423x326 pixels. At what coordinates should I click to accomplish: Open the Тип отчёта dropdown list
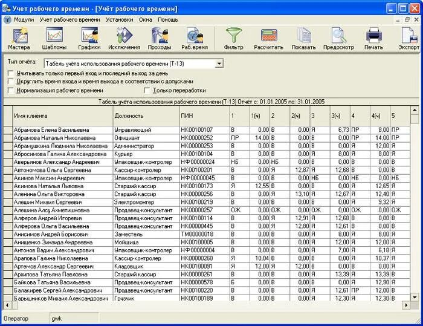click(x=219, y=64)
